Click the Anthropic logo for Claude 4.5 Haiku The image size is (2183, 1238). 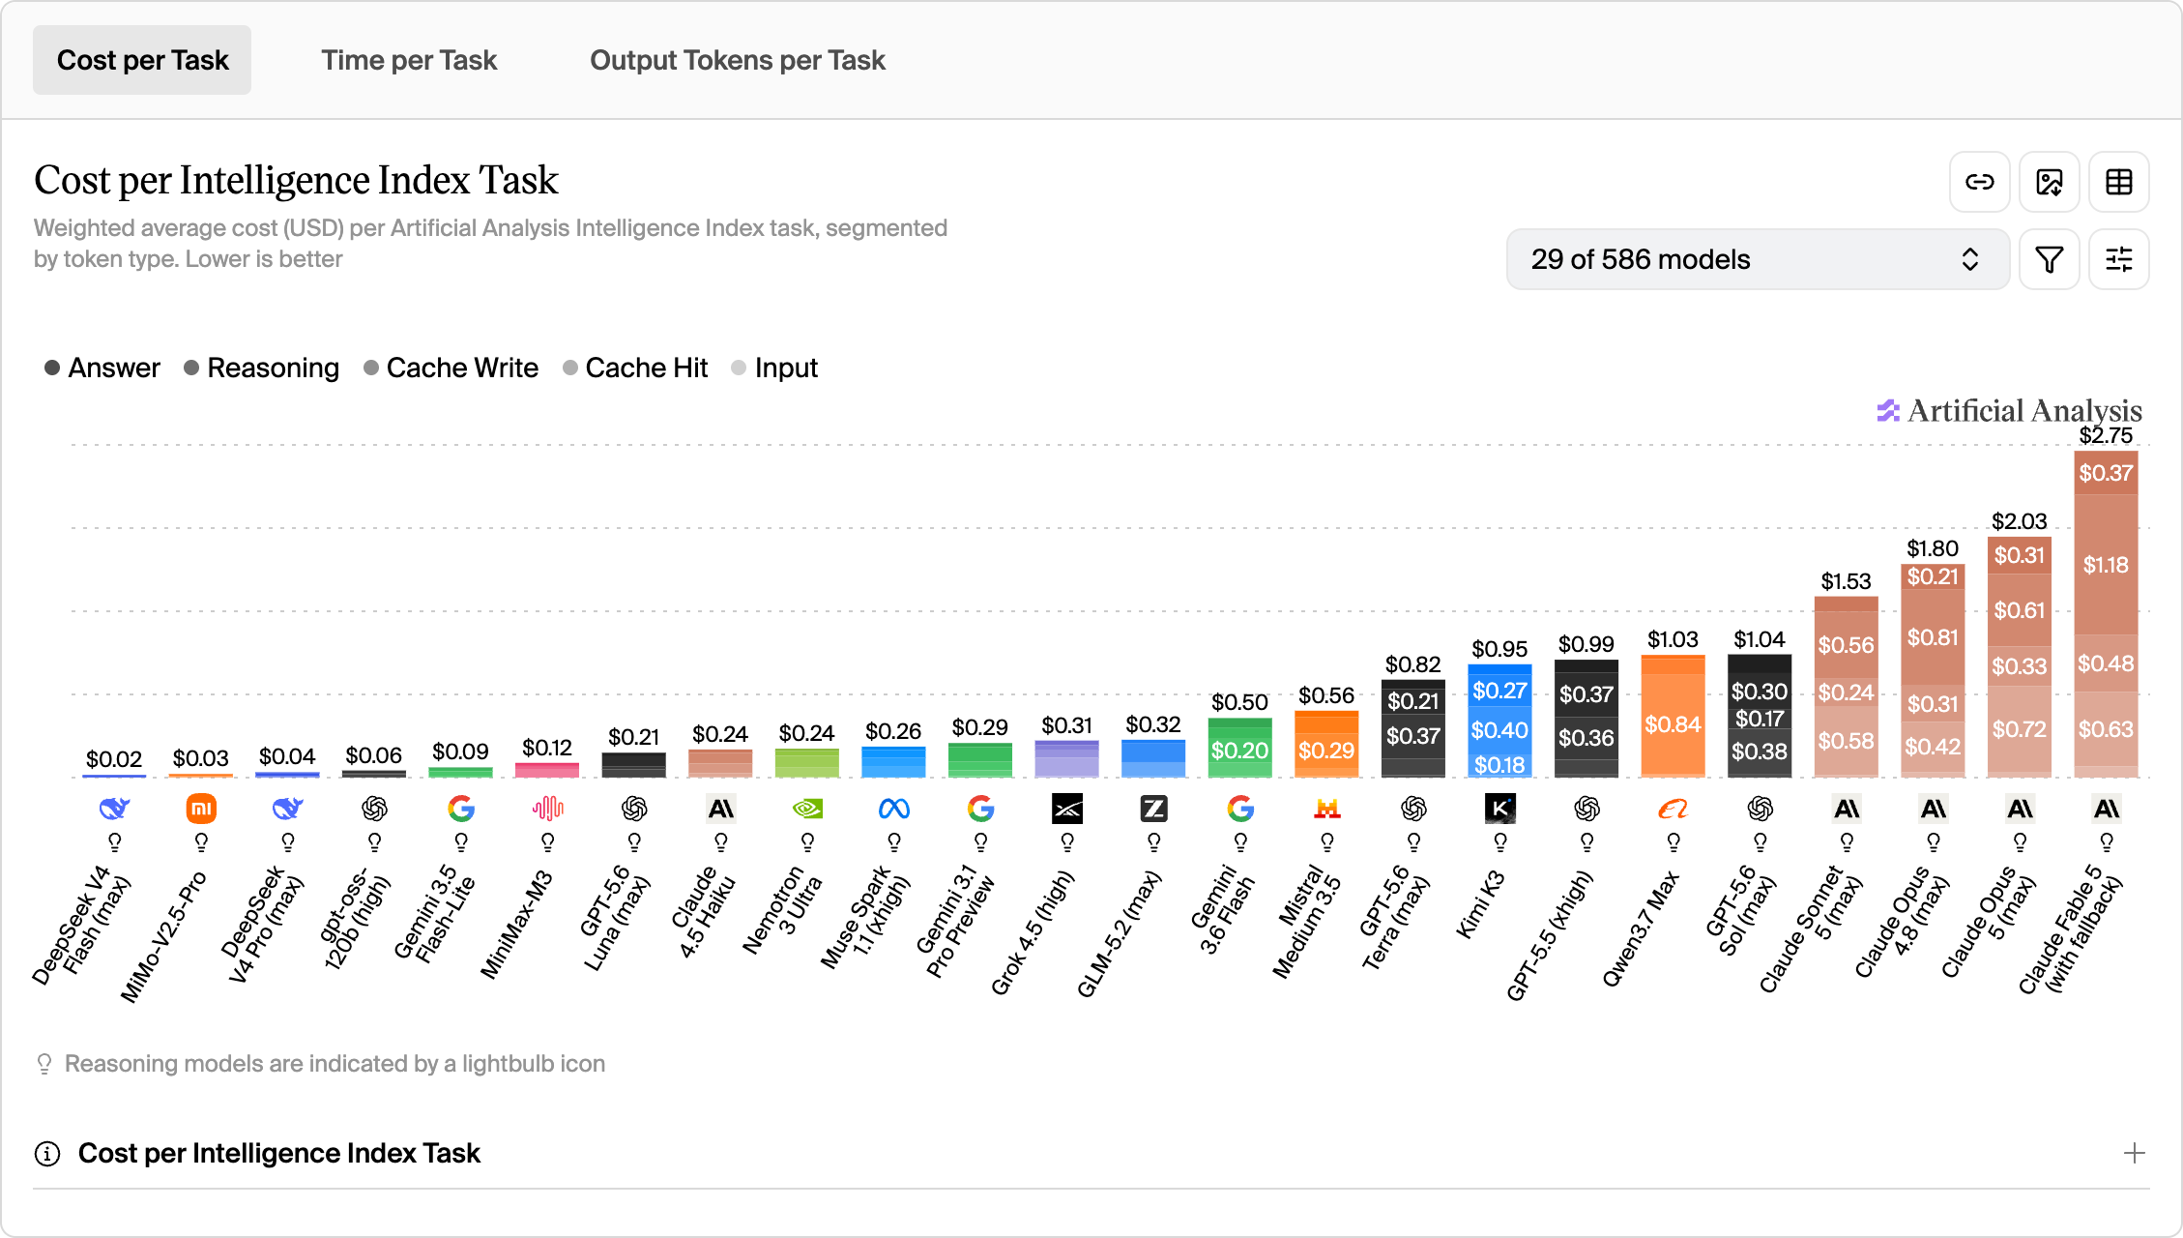(x=721, y=809)
